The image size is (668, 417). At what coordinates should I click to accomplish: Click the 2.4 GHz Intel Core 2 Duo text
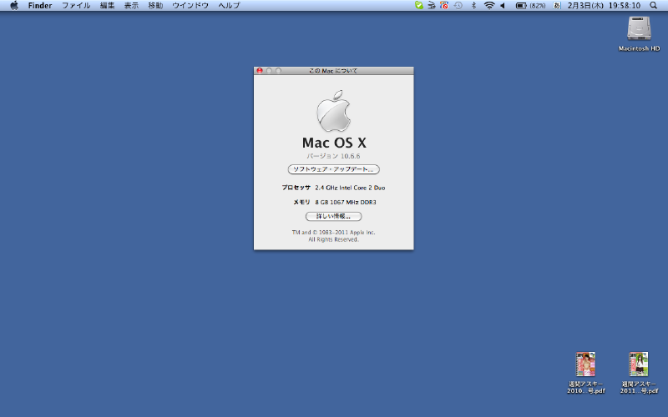click(350, 188)
